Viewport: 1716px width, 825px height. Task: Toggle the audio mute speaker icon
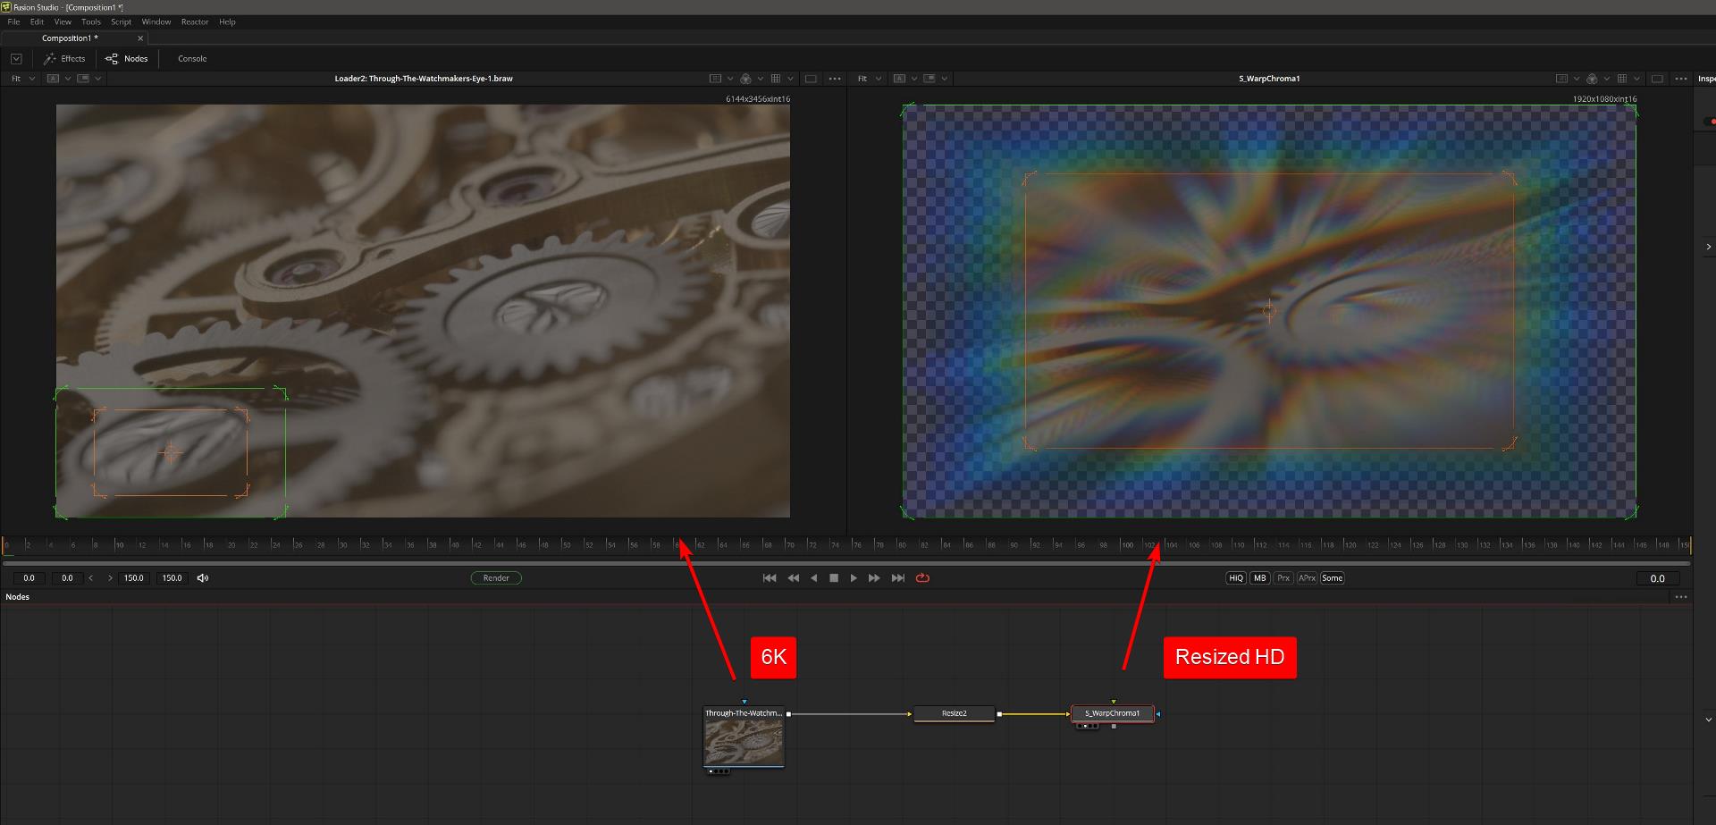[x=203, y=578]
